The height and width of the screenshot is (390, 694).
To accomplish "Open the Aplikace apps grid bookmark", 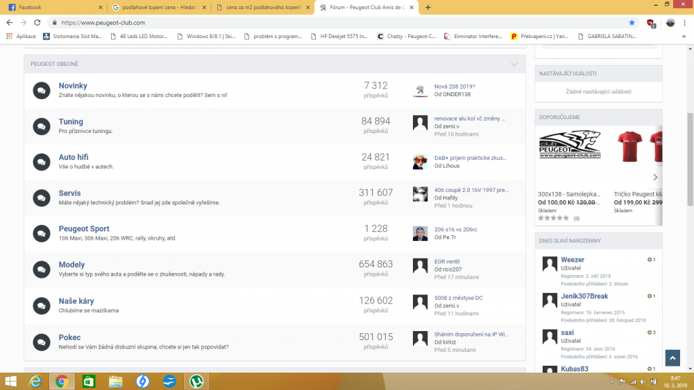I will click(x=21, y=36).
